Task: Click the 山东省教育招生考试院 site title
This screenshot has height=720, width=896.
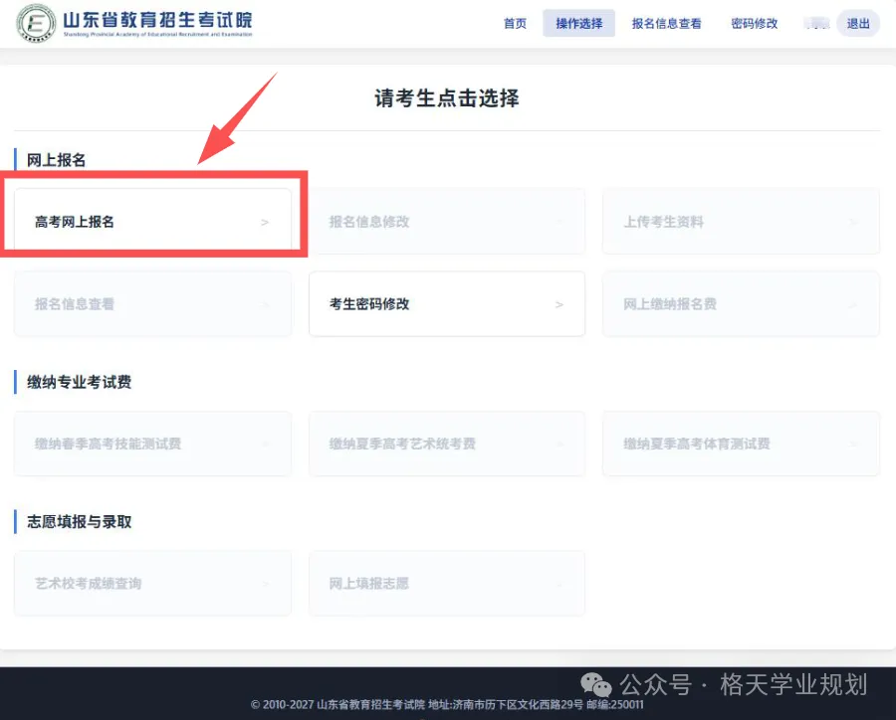Action: click(x=157, y=20)
